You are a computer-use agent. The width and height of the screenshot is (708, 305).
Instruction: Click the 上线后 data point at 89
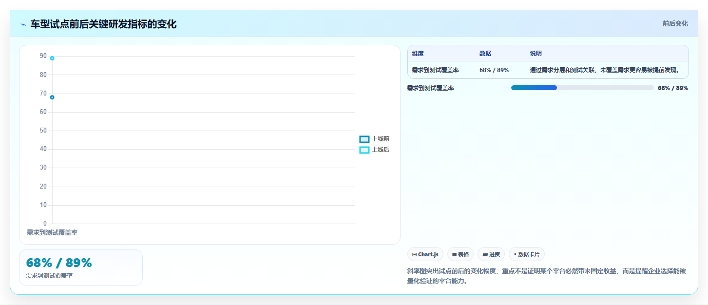[52, 58]
